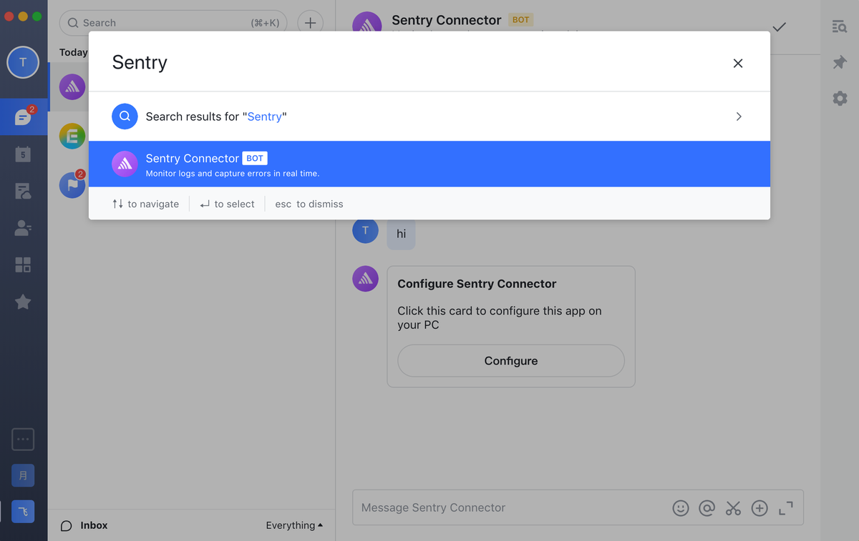This screenshot has height=541, width=859.
Task: Click the T avatar beside the hi message
Action: pyautogui.click(x=366, y=230)
